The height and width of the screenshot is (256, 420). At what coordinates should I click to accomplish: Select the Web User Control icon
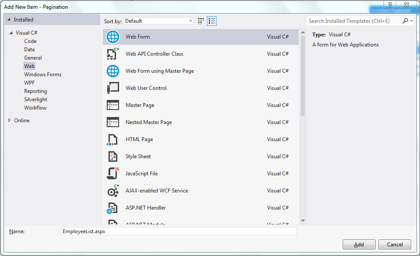pos(113,88)
